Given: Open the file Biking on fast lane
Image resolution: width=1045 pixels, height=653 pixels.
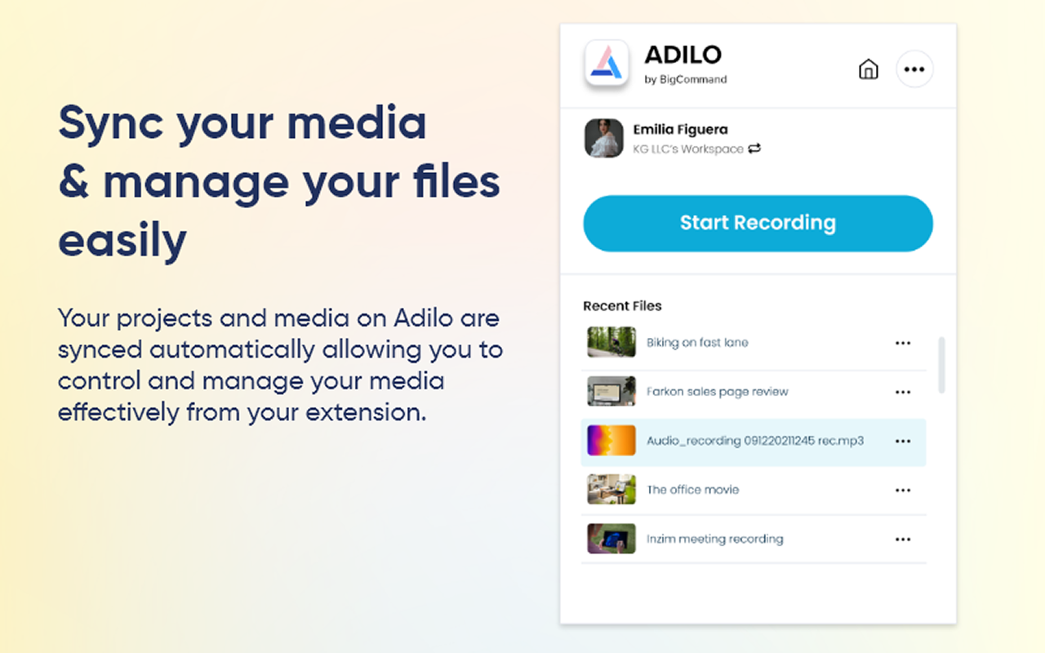Looking at the screenshot, I should click(696, 343).
